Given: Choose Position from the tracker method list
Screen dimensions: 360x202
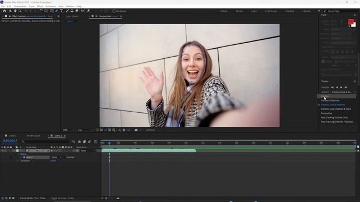Looking at the screenshot, I should 336,96.
